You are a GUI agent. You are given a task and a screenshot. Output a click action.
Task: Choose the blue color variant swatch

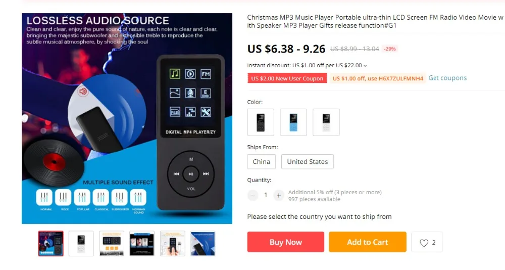tap(293, 122)
